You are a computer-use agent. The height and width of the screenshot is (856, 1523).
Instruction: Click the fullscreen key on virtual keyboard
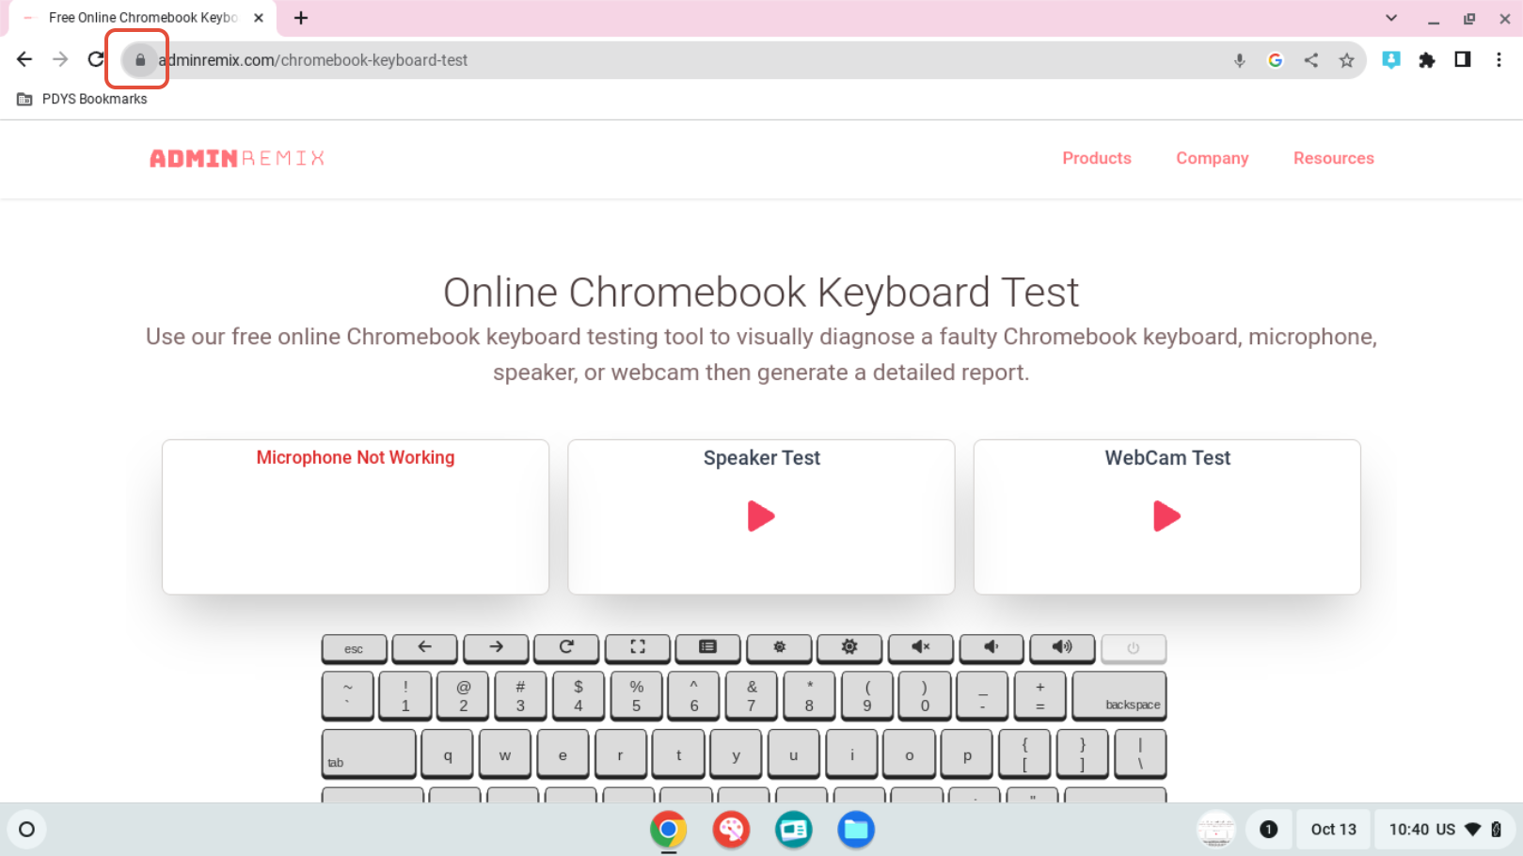[x=638, y=648]
